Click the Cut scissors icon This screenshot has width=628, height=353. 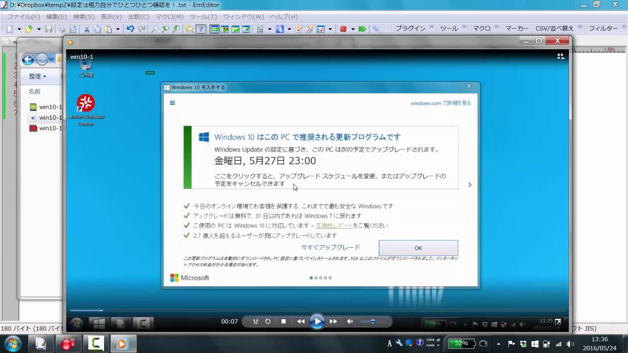coord(86,29)
